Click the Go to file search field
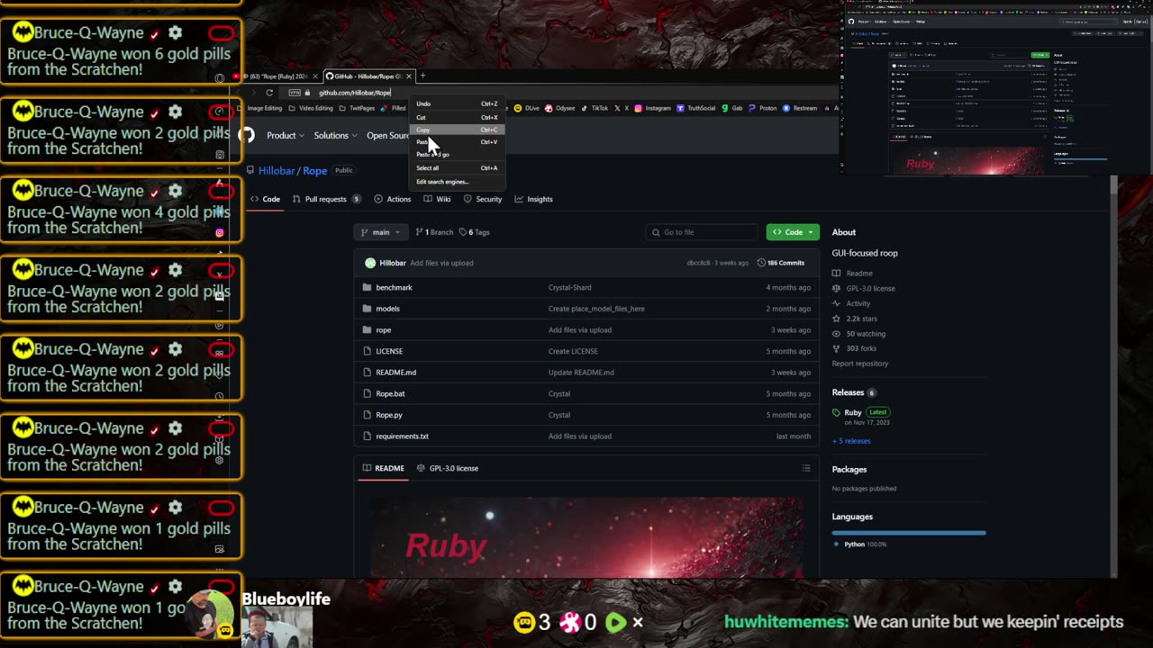 coord(703,232)
